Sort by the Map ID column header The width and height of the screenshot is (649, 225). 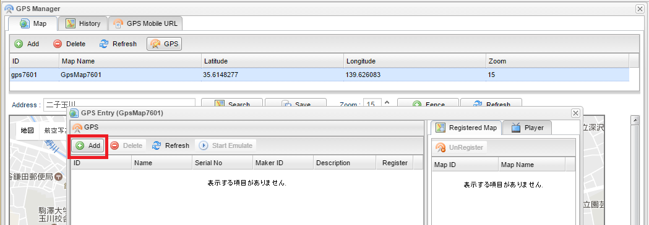point(465,165)
